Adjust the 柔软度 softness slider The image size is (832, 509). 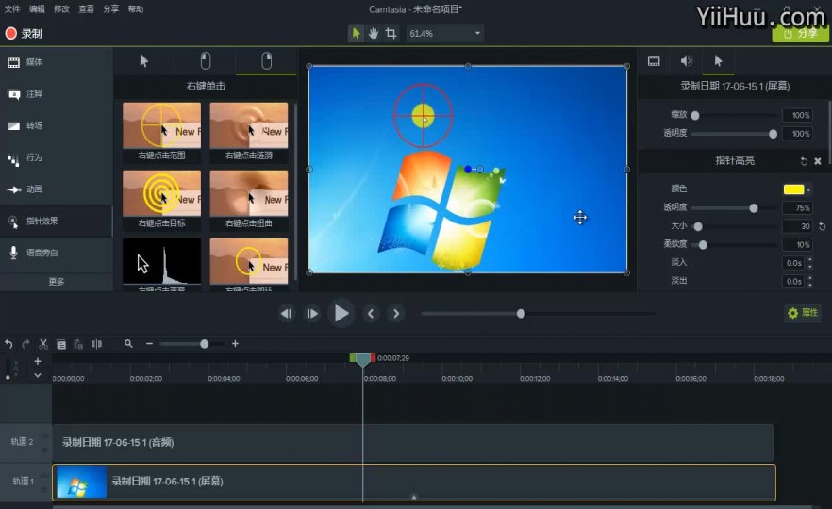(x=703, y=244)
